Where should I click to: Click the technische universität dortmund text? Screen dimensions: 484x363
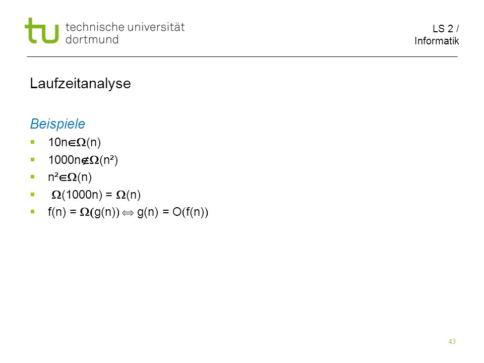pos(125,33)
